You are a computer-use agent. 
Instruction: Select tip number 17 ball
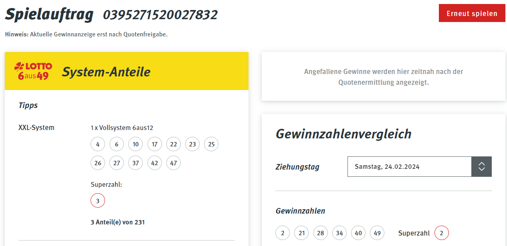pos(155,144)
